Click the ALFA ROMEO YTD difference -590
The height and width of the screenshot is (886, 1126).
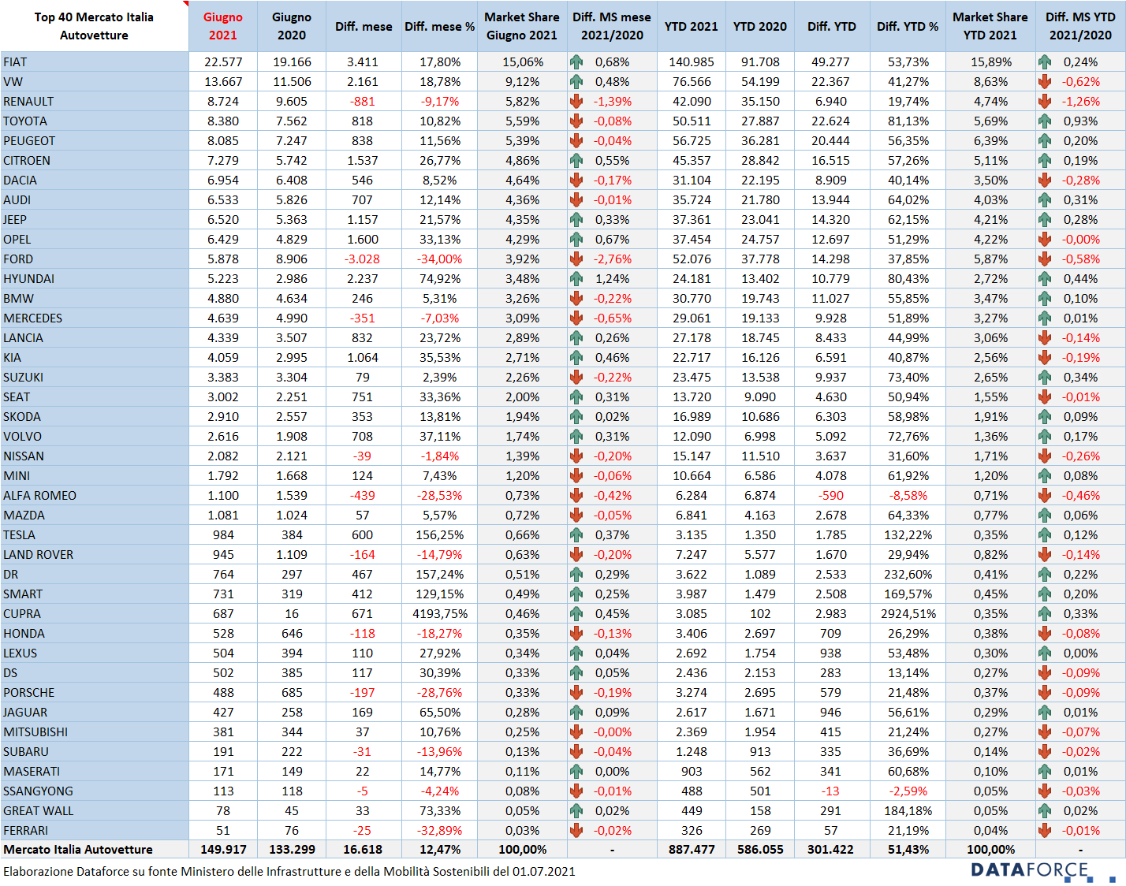[830, 495]
